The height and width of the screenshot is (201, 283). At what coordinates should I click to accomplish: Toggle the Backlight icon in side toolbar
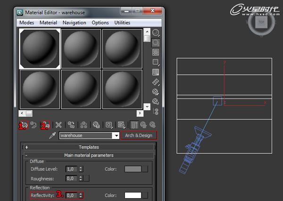pos(156,43)
